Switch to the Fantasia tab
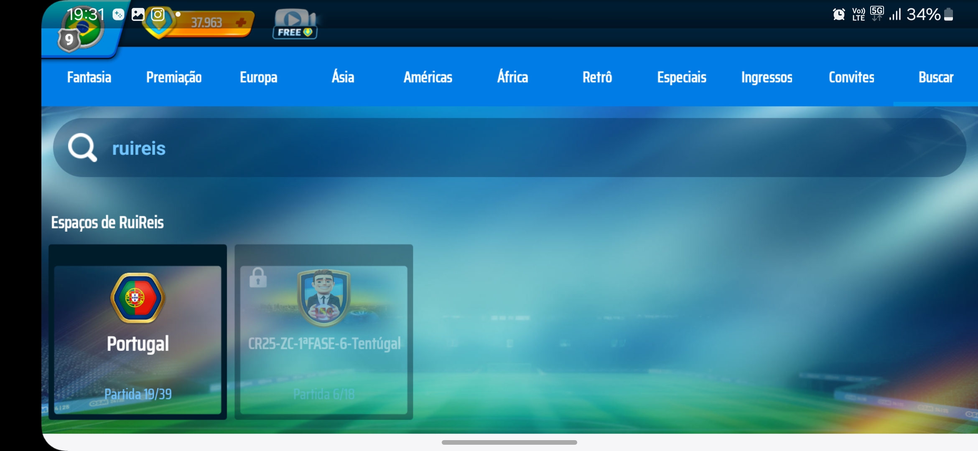The image size is (978, 451). pos(89,77)
